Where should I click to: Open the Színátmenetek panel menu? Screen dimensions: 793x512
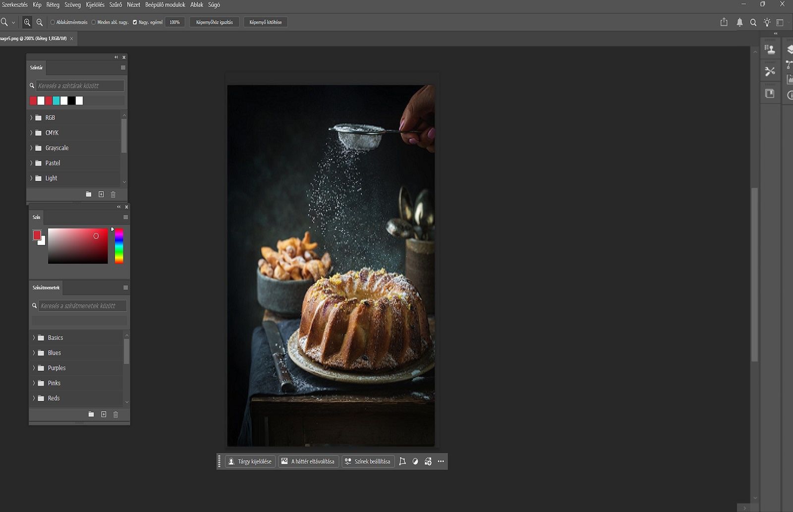pos(125,288)
